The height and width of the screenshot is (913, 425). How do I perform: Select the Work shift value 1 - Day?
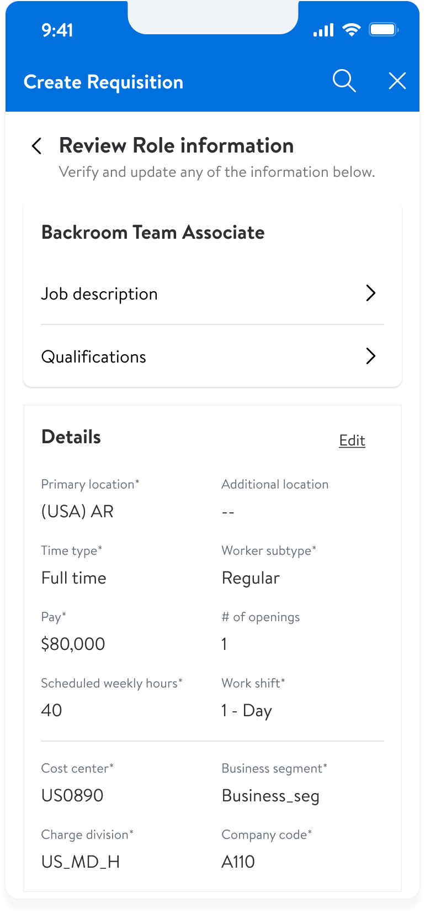(x=247, y=710)
